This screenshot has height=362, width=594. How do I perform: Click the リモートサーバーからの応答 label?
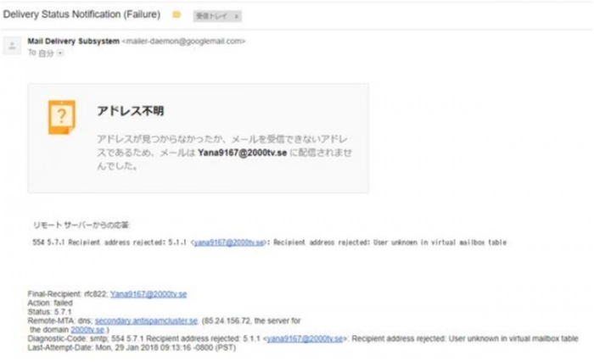pyautogui.click(x=81, y=226)
